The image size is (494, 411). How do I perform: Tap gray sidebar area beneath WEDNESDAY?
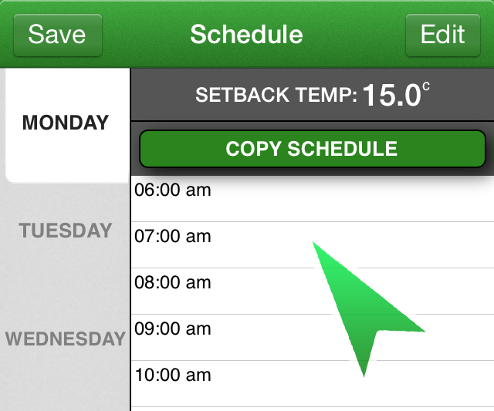point(66,386)
